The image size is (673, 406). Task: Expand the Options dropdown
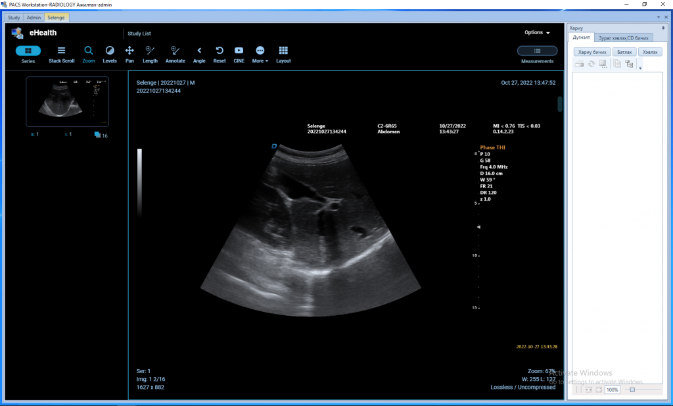[537, 33]
